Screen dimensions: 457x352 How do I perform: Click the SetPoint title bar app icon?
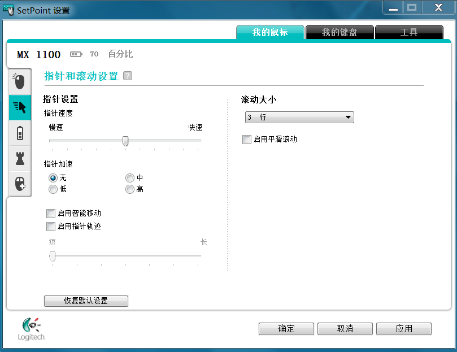pyautogui.click(x=8, y=10)
